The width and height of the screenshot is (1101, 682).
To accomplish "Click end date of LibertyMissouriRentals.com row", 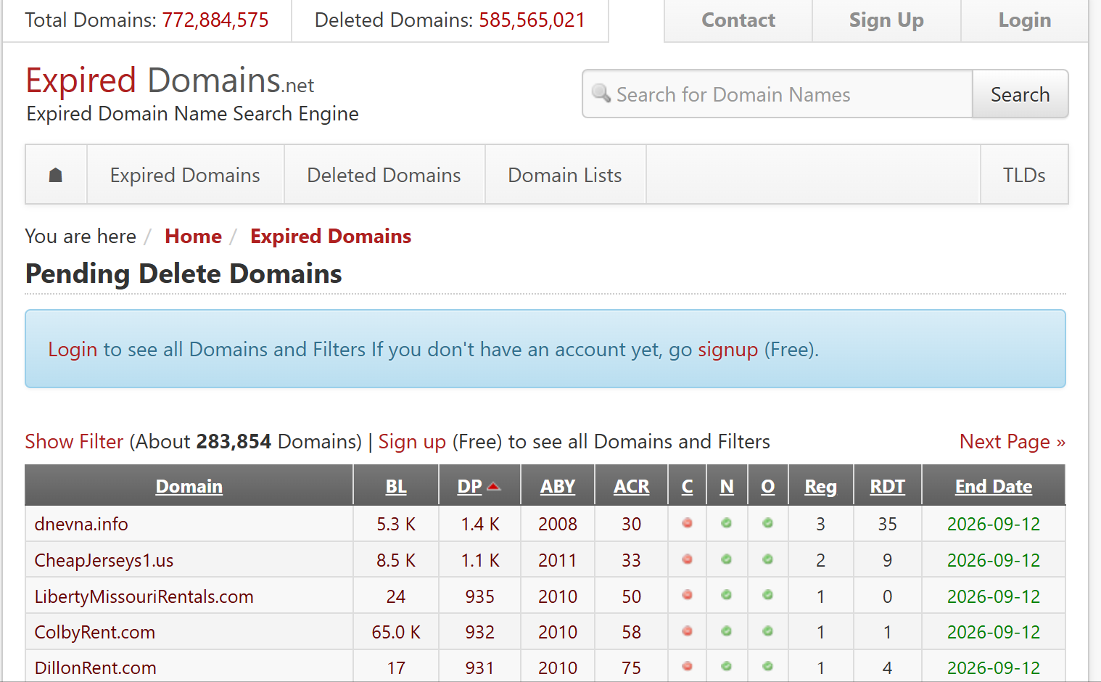I will (x=994, y=596).
